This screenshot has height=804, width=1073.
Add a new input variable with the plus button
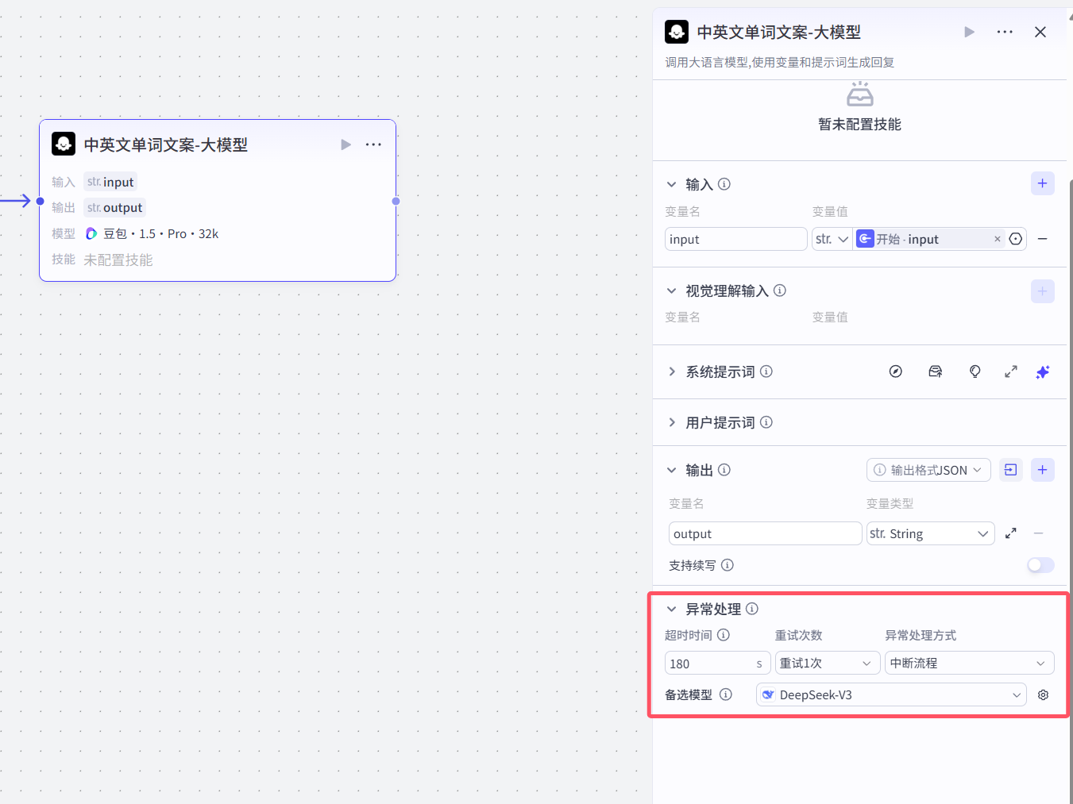click(x=1043, y=183)
